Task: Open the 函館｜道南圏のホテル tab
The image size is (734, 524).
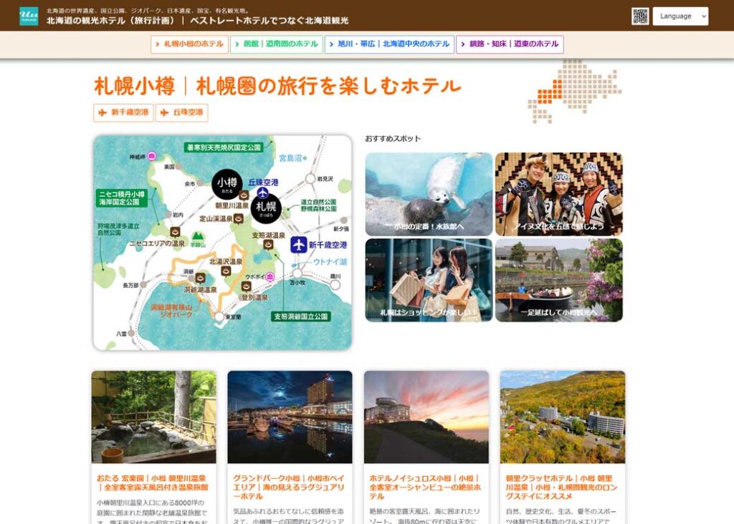Action: coord(277,44)
